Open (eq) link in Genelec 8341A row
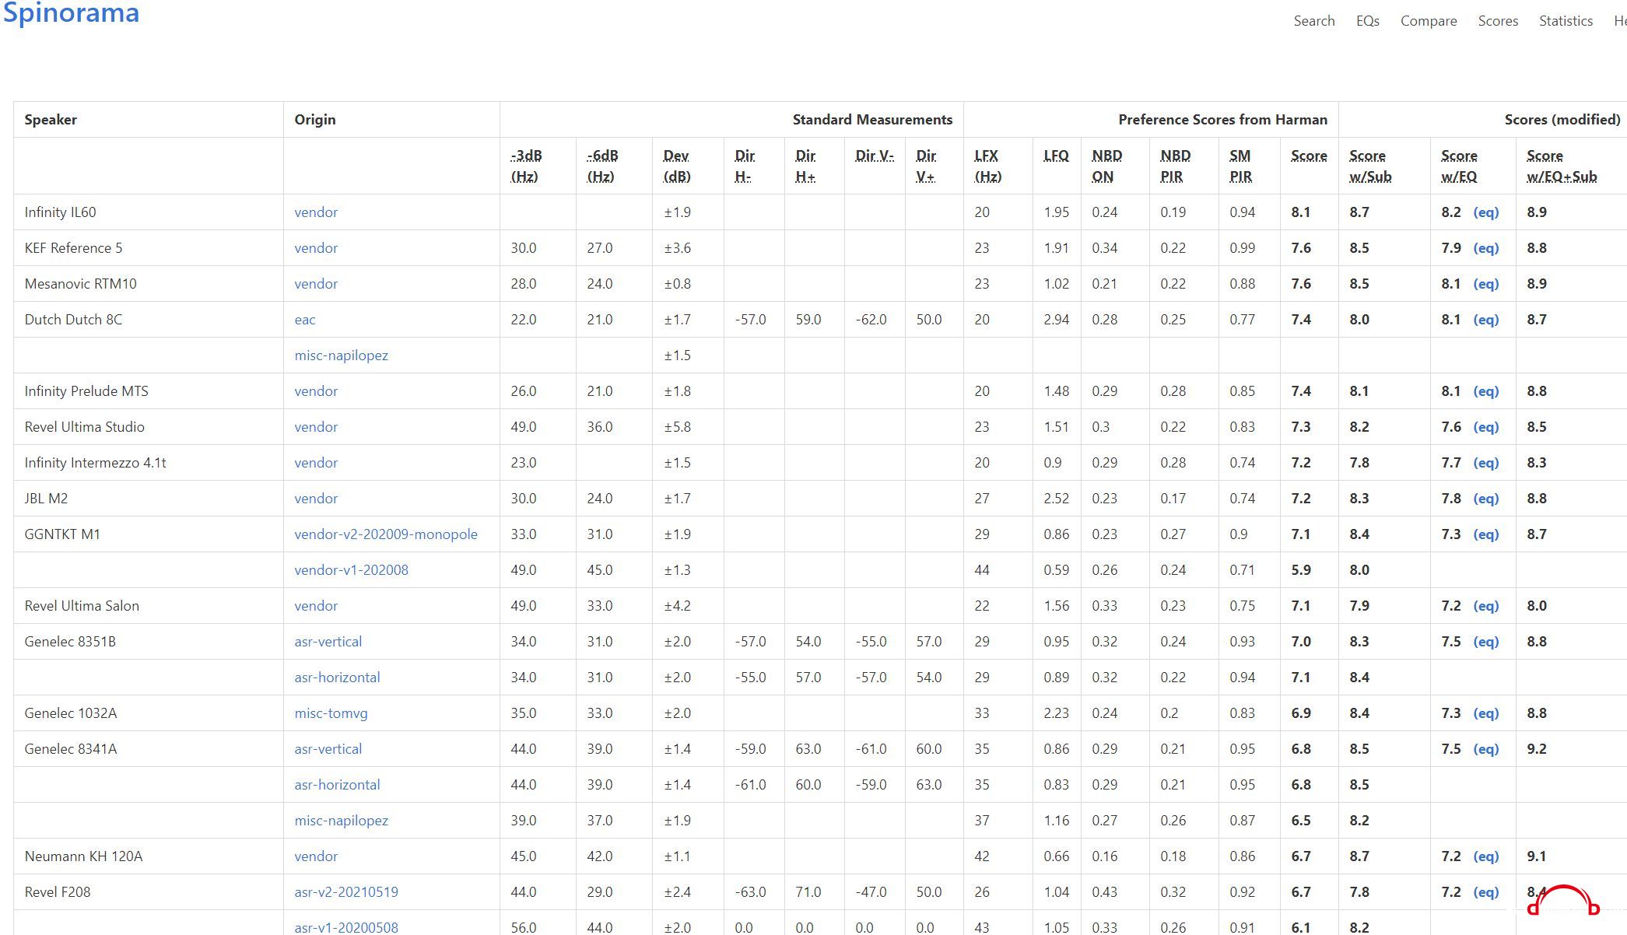 (x=1485, y=749)
